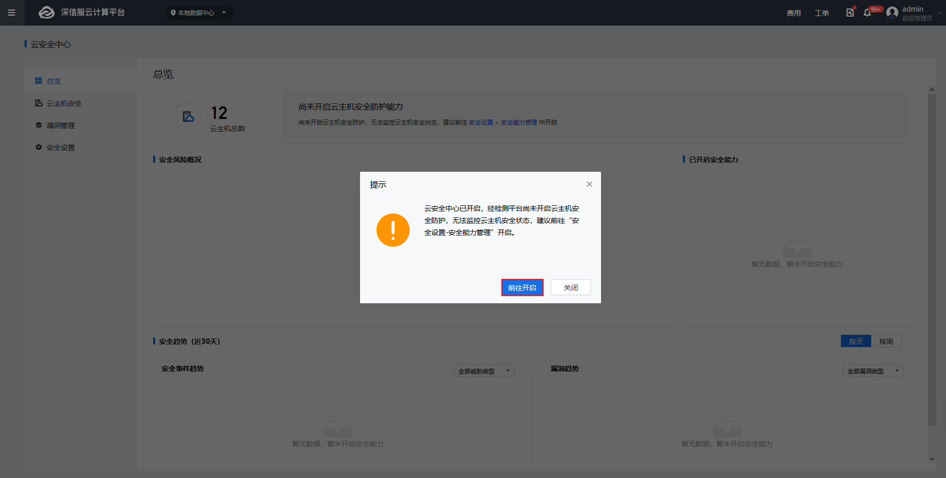946x478 pixels.
Task: Expand the 本地数据中心 dropdown
Action: click(x=199, y=13)
